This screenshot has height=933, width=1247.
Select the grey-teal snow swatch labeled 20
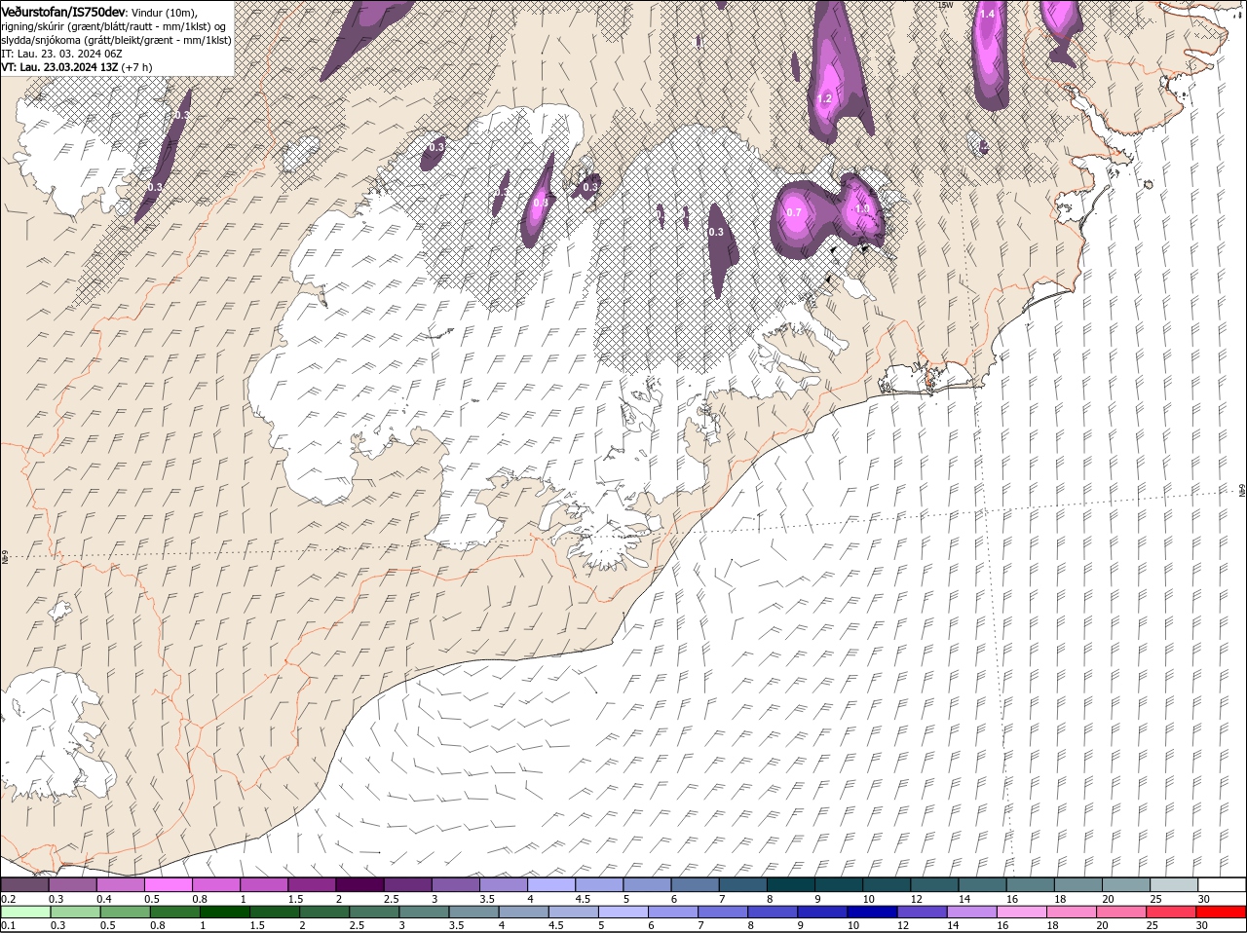click(x=1125, y=884)
